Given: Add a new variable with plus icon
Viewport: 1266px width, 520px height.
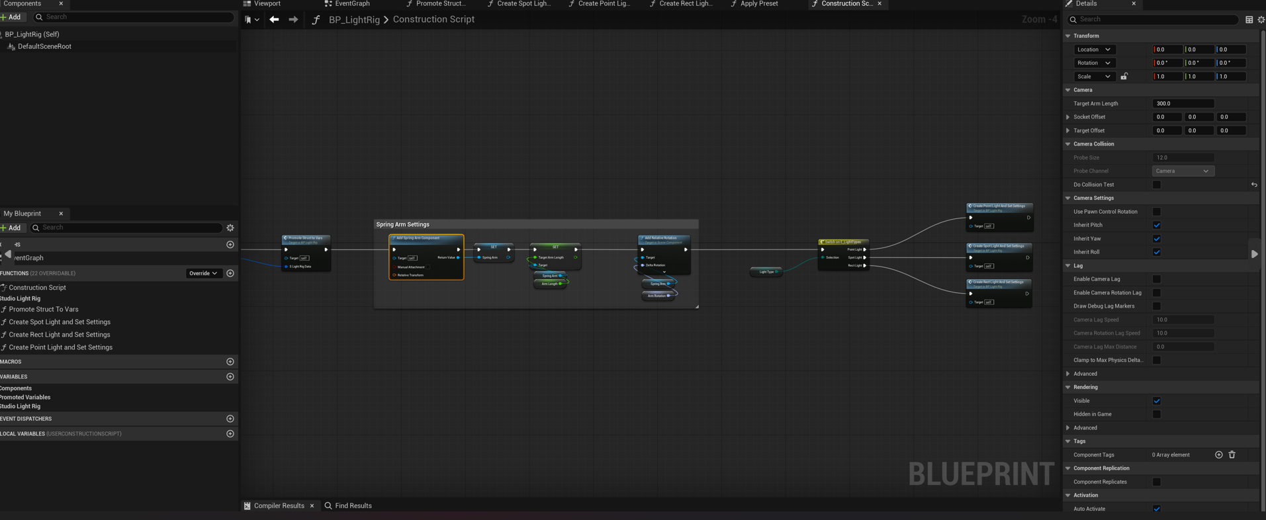Looking at the screenshot, I should (230, 377).
